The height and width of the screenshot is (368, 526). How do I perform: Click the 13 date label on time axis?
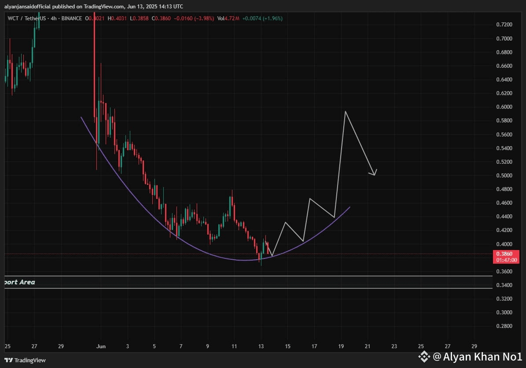[x=261, y=346]
